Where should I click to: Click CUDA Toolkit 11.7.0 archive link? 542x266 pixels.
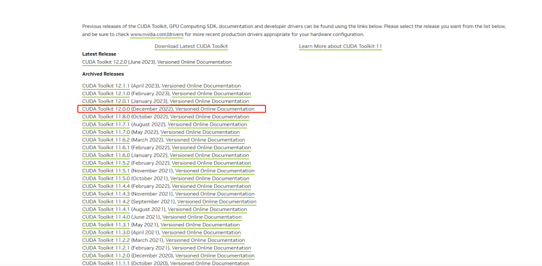tap(106, 132)
